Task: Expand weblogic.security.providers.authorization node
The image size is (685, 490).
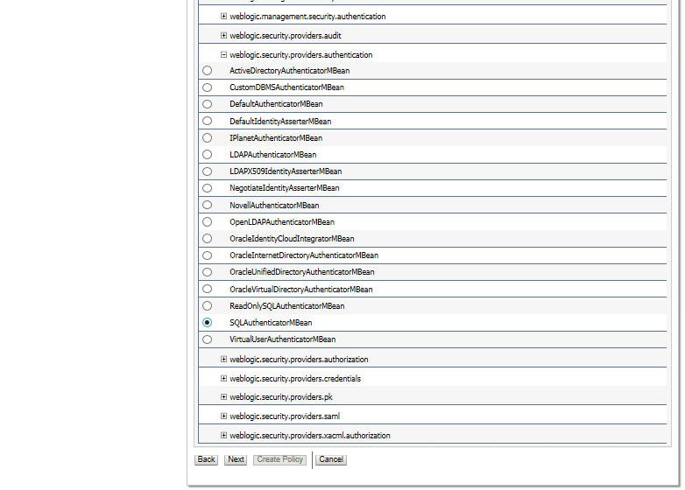Action: (x=223, y=359)
